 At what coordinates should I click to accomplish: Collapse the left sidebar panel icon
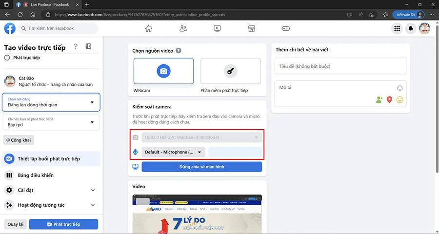point(88,46)
